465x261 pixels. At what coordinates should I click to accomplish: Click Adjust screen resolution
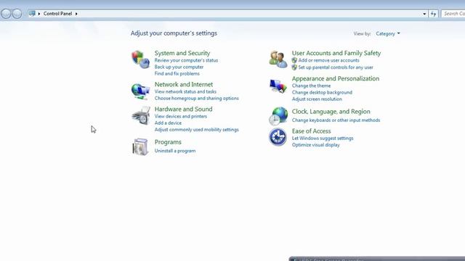click(x=317, y=99)
